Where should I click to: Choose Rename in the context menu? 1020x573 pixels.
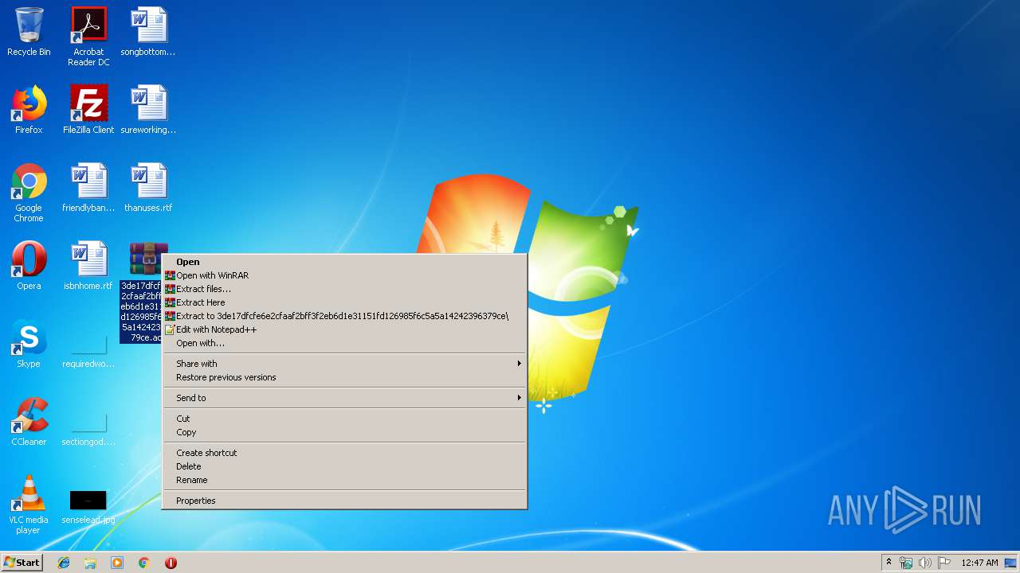click(343, 480)
